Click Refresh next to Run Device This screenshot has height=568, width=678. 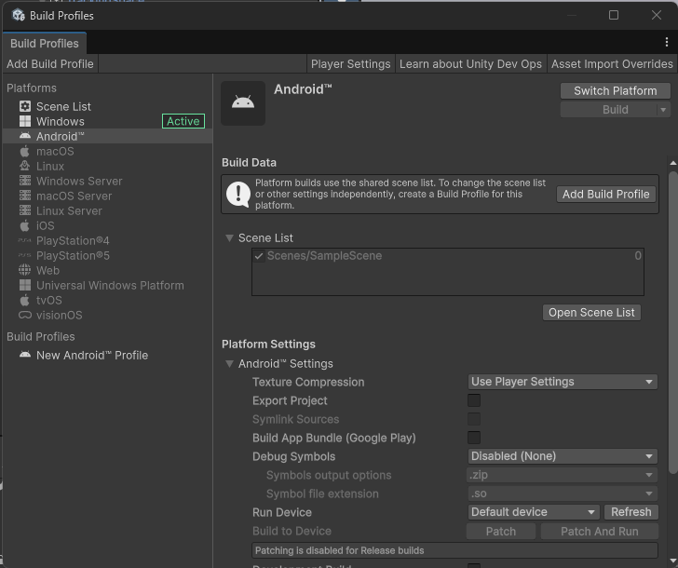tap(631, 512)
